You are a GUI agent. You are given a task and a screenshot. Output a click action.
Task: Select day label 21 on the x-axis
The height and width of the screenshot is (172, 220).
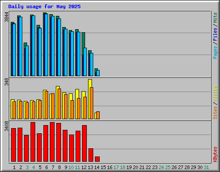pos(142,167)
